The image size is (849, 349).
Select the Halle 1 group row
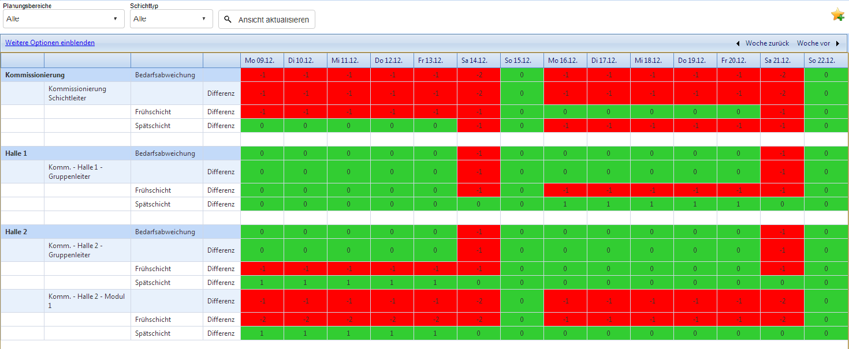(121, 153)
